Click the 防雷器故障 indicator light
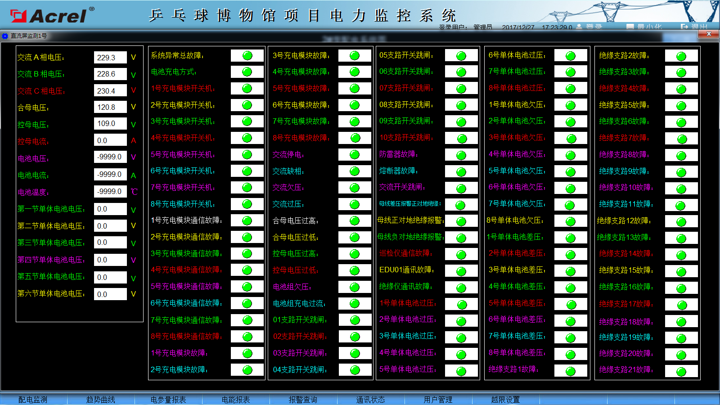This screenshot has width=720, height=405. coord(462,155)
